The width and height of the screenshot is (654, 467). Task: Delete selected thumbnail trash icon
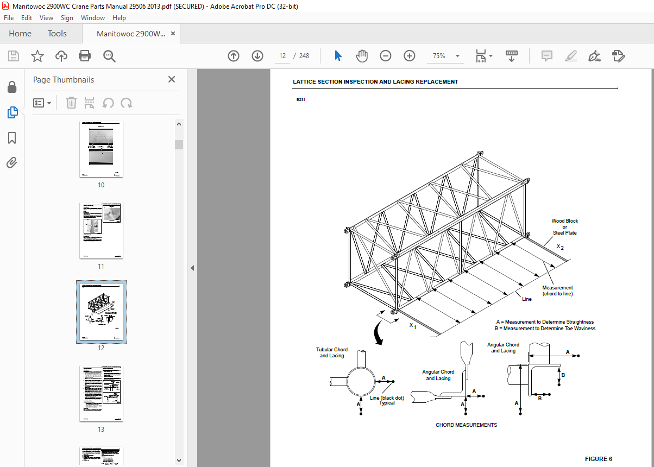pos(71,103)
